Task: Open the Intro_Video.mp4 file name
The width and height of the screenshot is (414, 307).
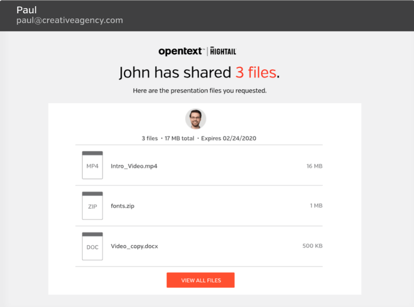Action: pyautogui.click(x=134, y=166)
